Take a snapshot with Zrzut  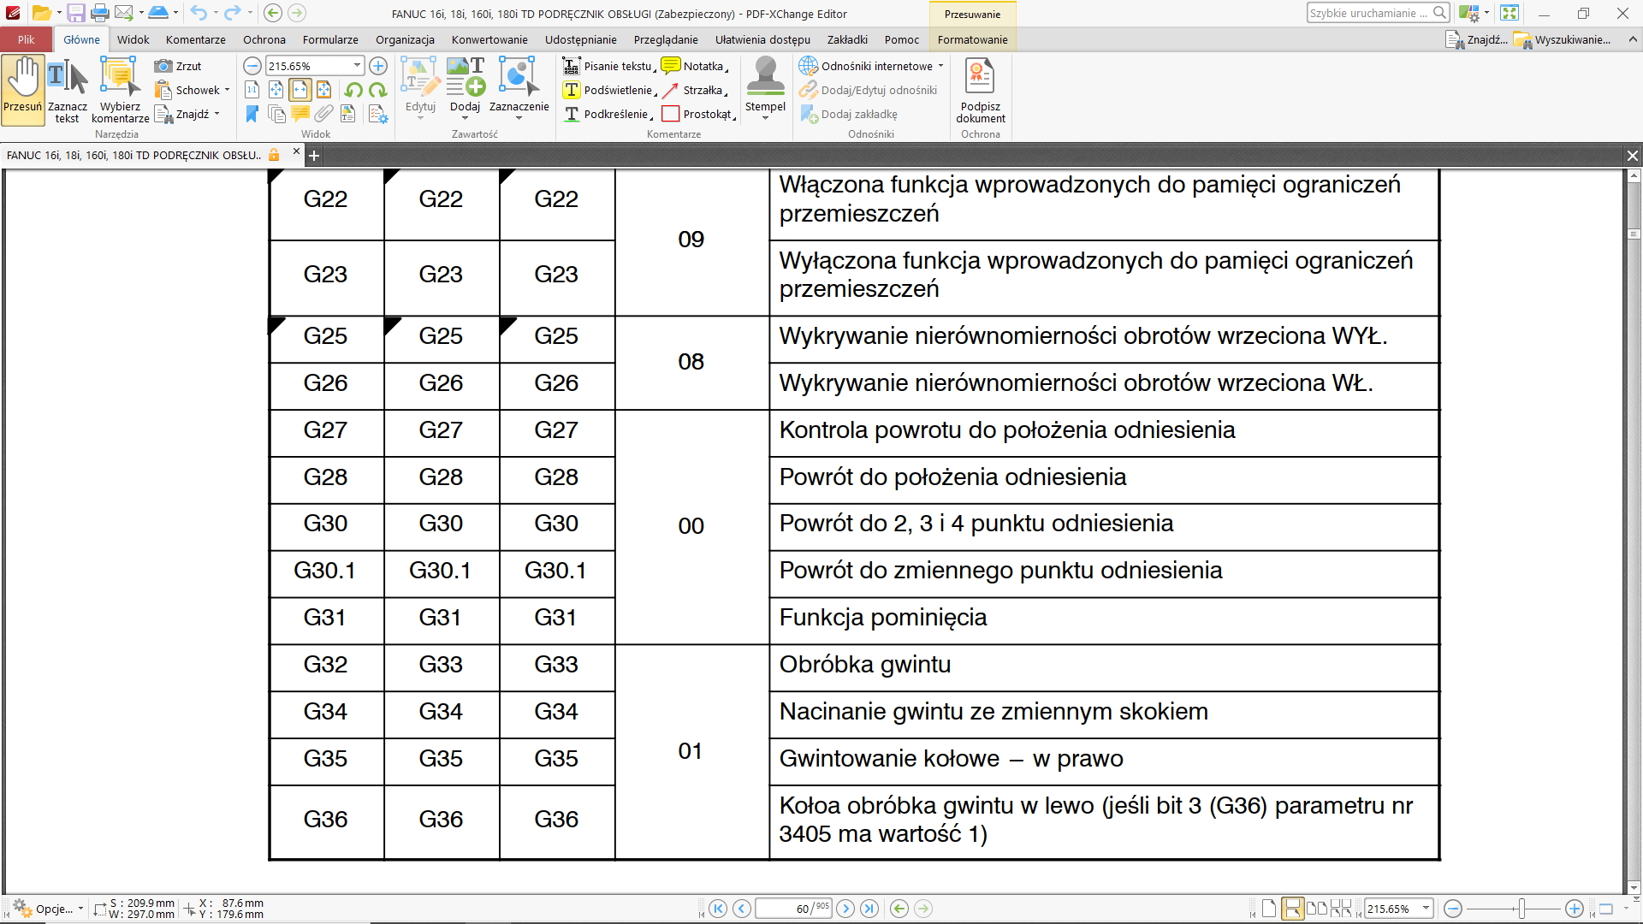click(178, 66)
